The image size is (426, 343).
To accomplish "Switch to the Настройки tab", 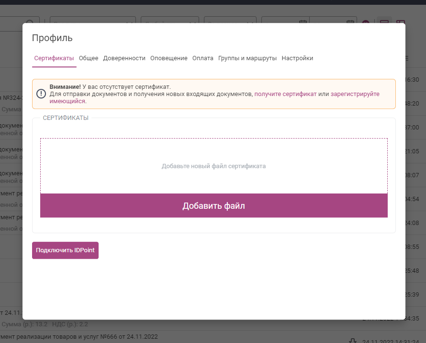I will tap(297, 58).
